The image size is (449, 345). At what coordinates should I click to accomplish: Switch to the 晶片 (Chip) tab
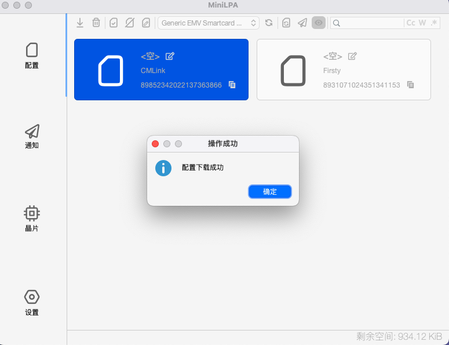[32, 219]
